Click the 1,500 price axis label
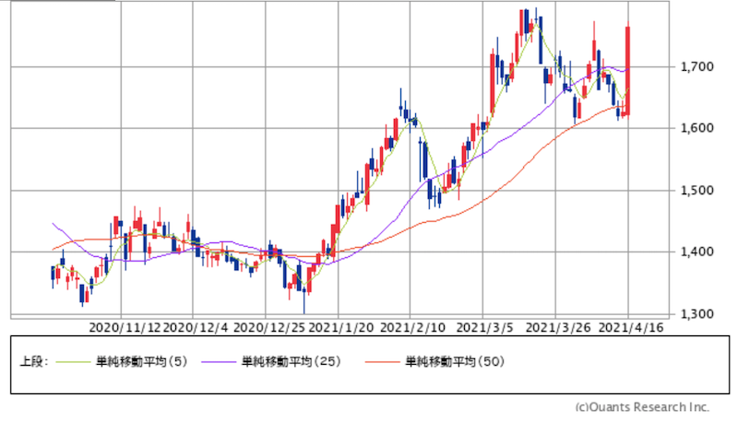This screenshot has height=421, width=738. pyautogui.click(x=697, y=191)
